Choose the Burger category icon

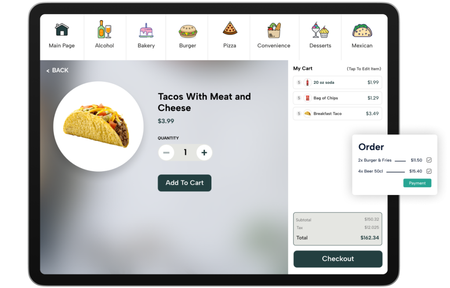click(188, 31)
